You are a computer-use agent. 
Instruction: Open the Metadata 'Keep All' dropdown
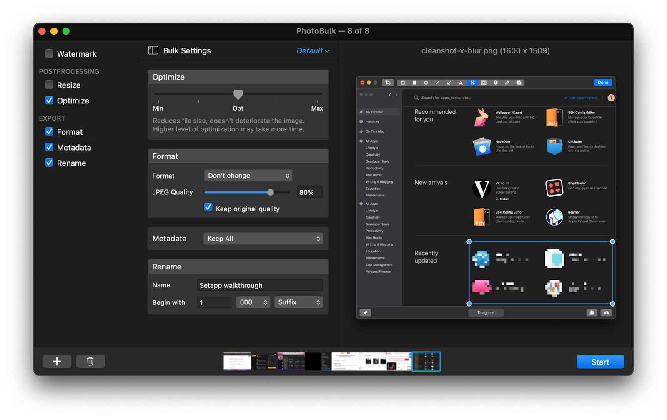(x=263, y=239)
